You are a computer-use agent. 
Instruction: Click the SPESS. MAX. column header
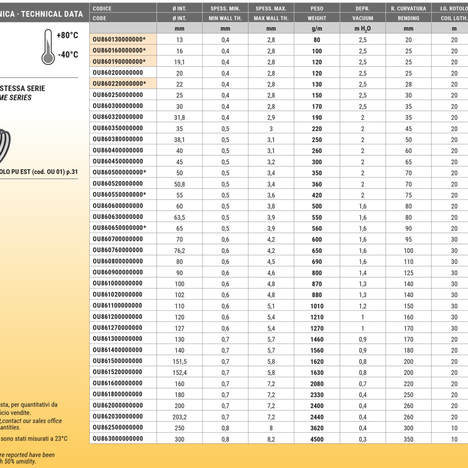coord(271,8)
